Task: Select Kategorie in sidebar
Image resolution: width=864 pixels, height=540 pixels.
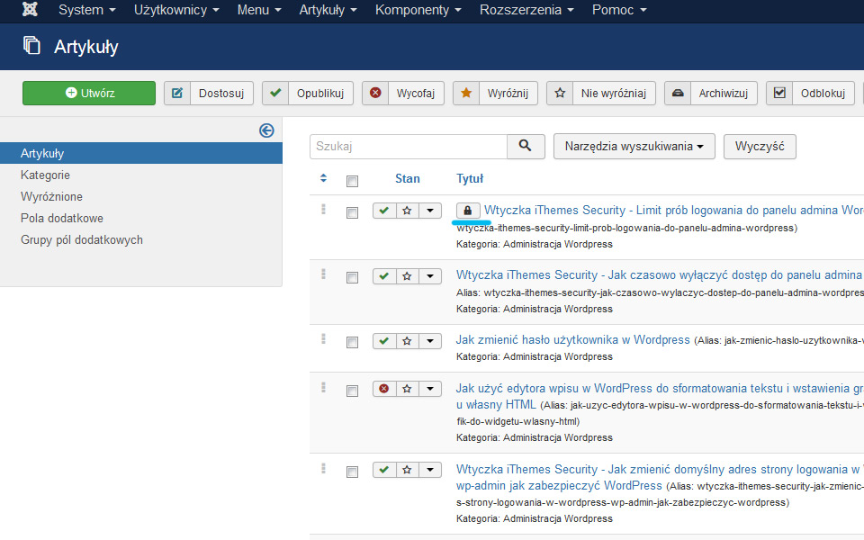Action: (x=45, y=175)
